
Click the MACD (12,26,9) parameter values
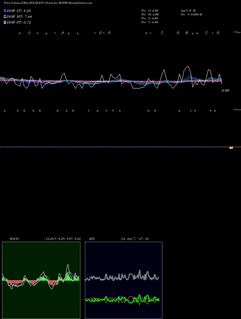[x=62, y=239]
